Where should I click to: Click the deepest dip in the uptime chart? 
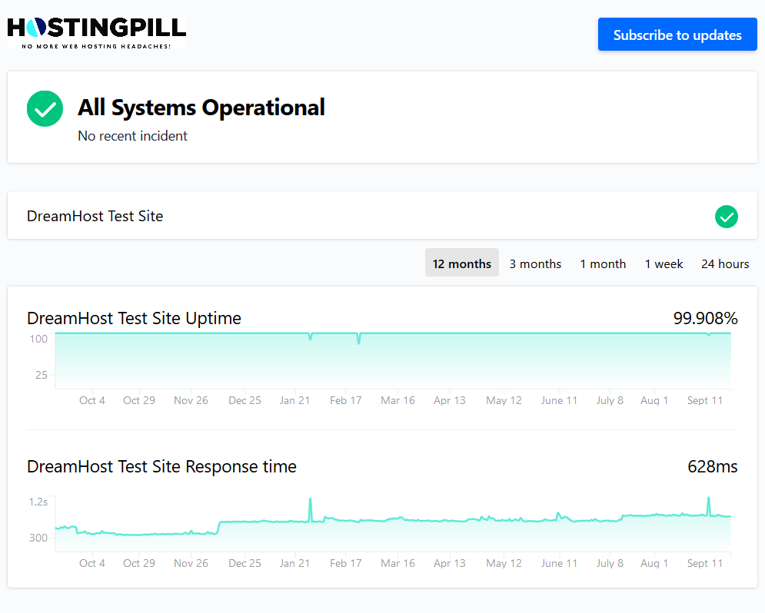coord(358,340)
